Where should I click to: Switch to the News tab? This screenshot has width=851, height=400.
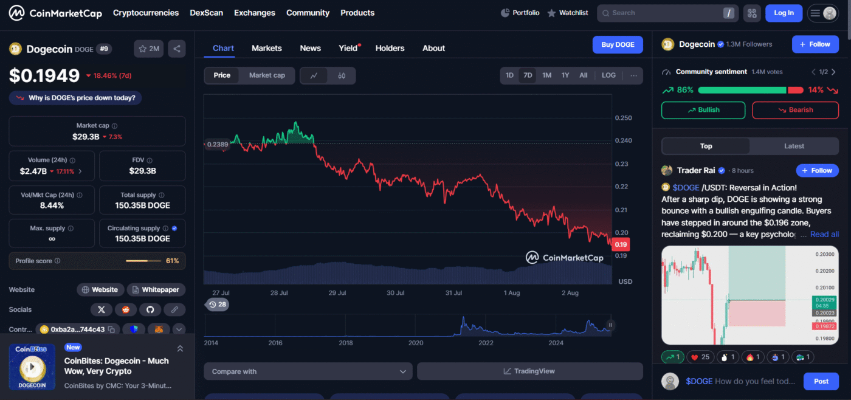pos(310,48)
